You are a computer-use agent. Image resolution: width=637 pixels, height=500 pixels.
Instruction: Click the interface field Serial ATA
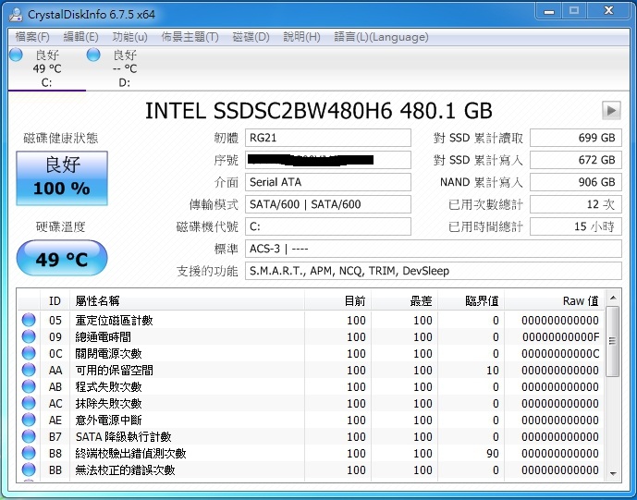click(328, 182)
